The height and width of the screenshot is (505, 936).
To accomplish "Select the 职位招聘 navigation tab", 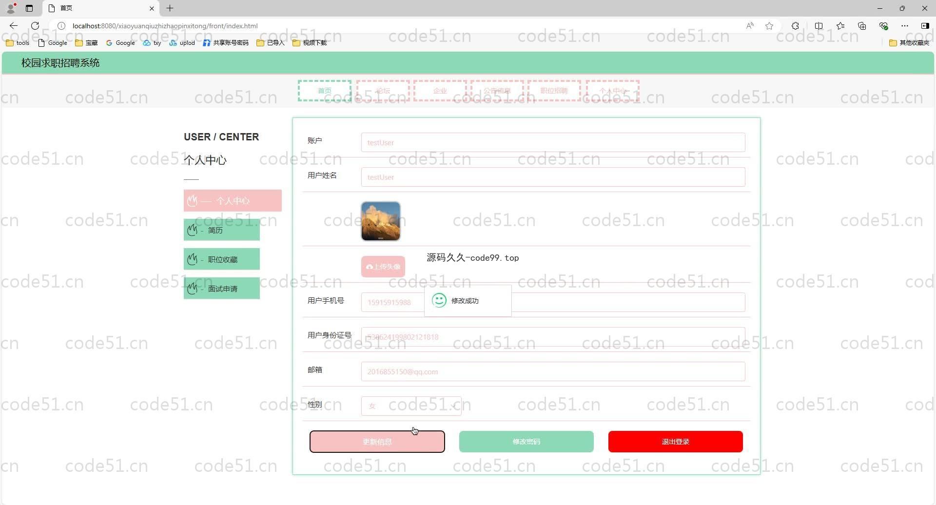I will click(554, 91).
